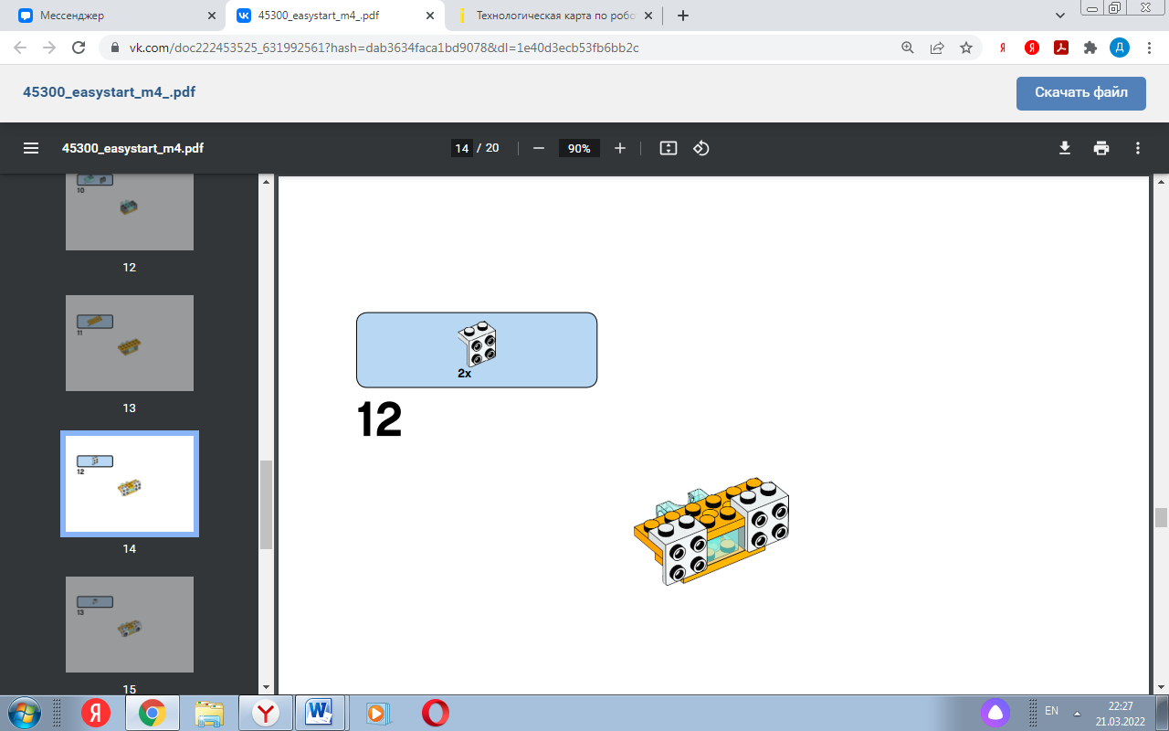This screenshot has width=1169, height=731.
Task: Switch the EN input language
Action: 1051,712
